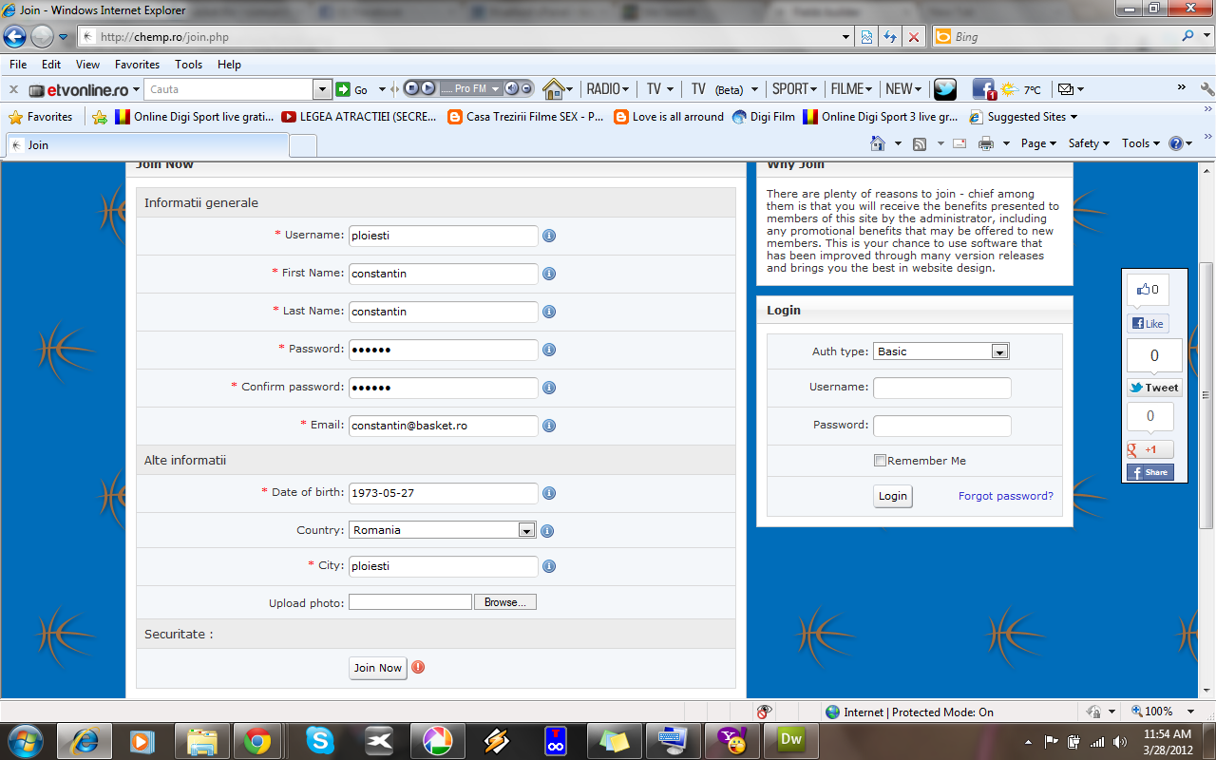The image size is (1216, 760).
Task: Click the Date of birth field
Action: coord(444,493)
